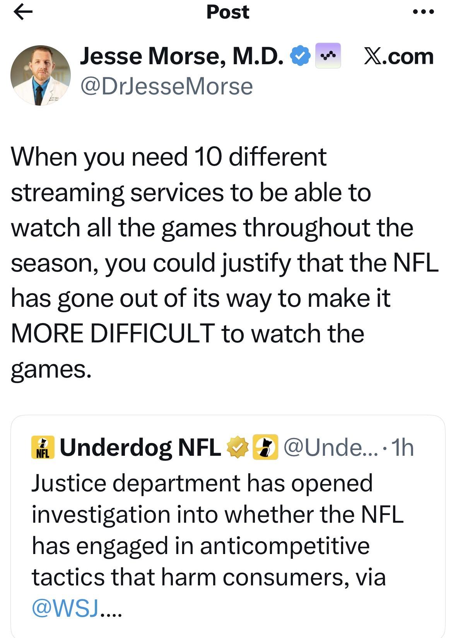The image size is (456, 638).
Task: Tap the yellow Underdog affiliate badge icon
Action: click(x=265, y=448)
